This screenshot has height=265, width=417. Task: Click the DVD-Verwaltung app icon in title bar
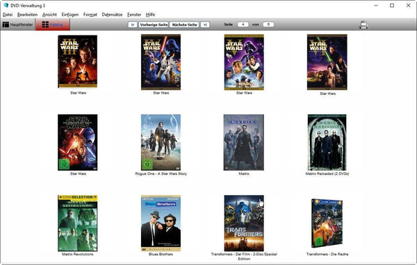[x=6, y=6]
